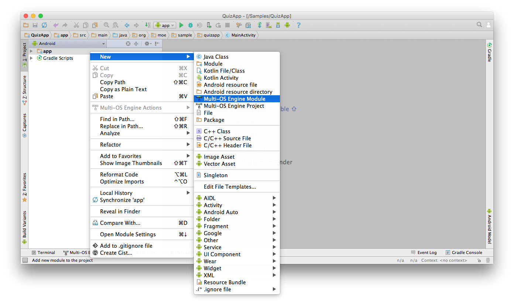Click MainActivity in the breadcrumb bar
Screen dimensions: 514x302
(240, 35)
